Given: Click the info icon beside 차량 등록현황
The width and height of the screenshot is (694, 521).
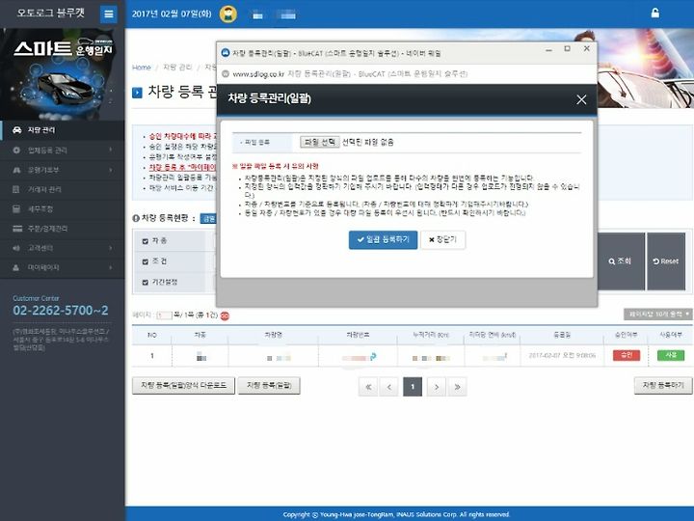Looking at the screenshot, I should point(136,218).
